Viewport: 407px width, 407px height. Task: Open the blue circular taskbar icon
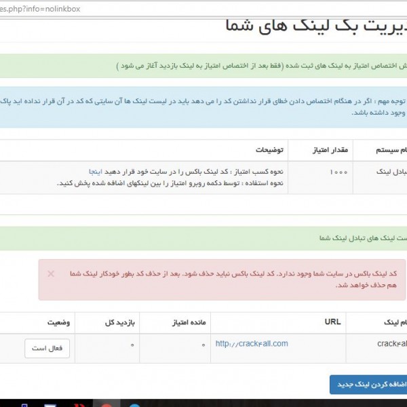point(134,403)
